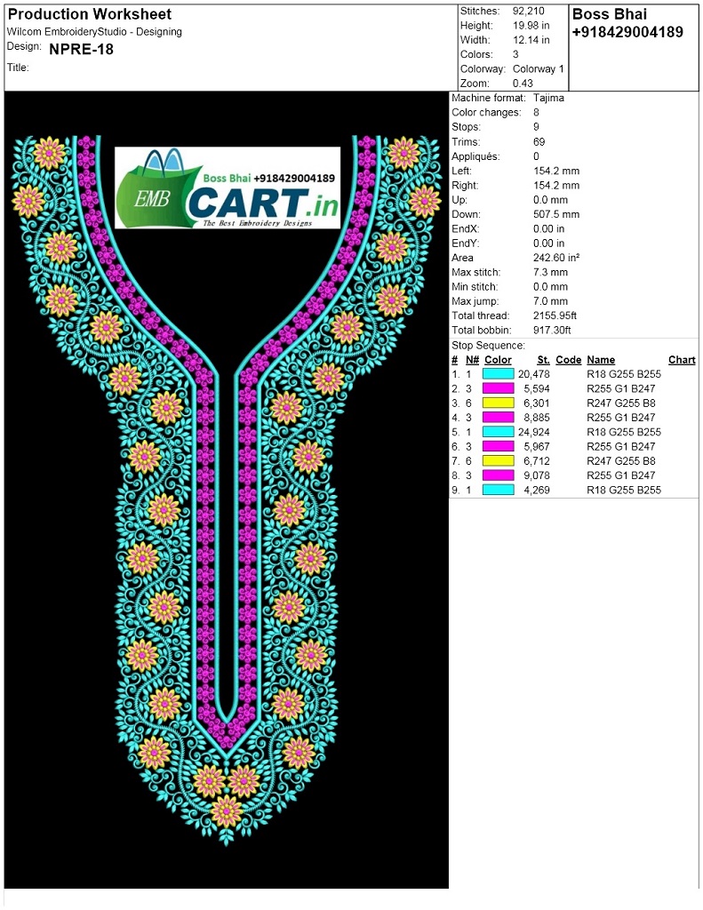The image size is (703, 910).
Task: Click the 'Production Worksheet' heading
Action: coord(90,14)
